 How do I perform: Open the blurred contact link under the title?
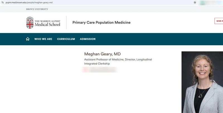(100, 70)
